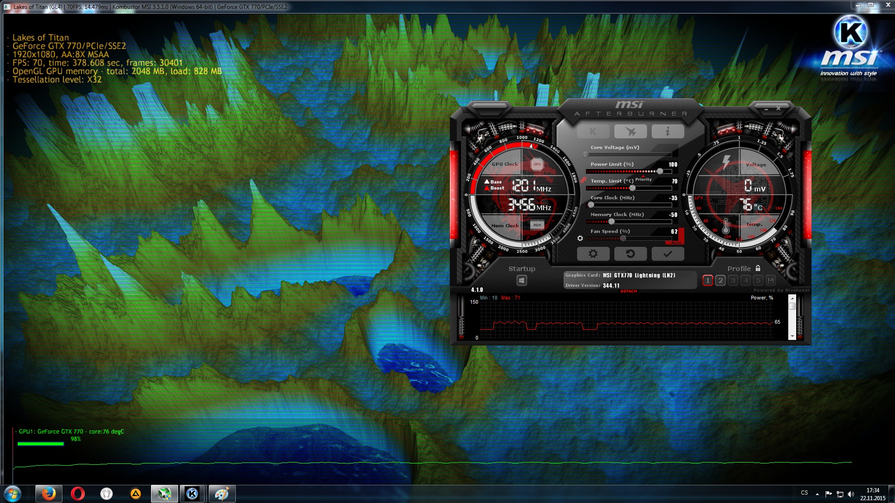Viewport: 895px width, 503px height.
Task: Toggle the Profile lock icon
Action: [x=758, y=268]
